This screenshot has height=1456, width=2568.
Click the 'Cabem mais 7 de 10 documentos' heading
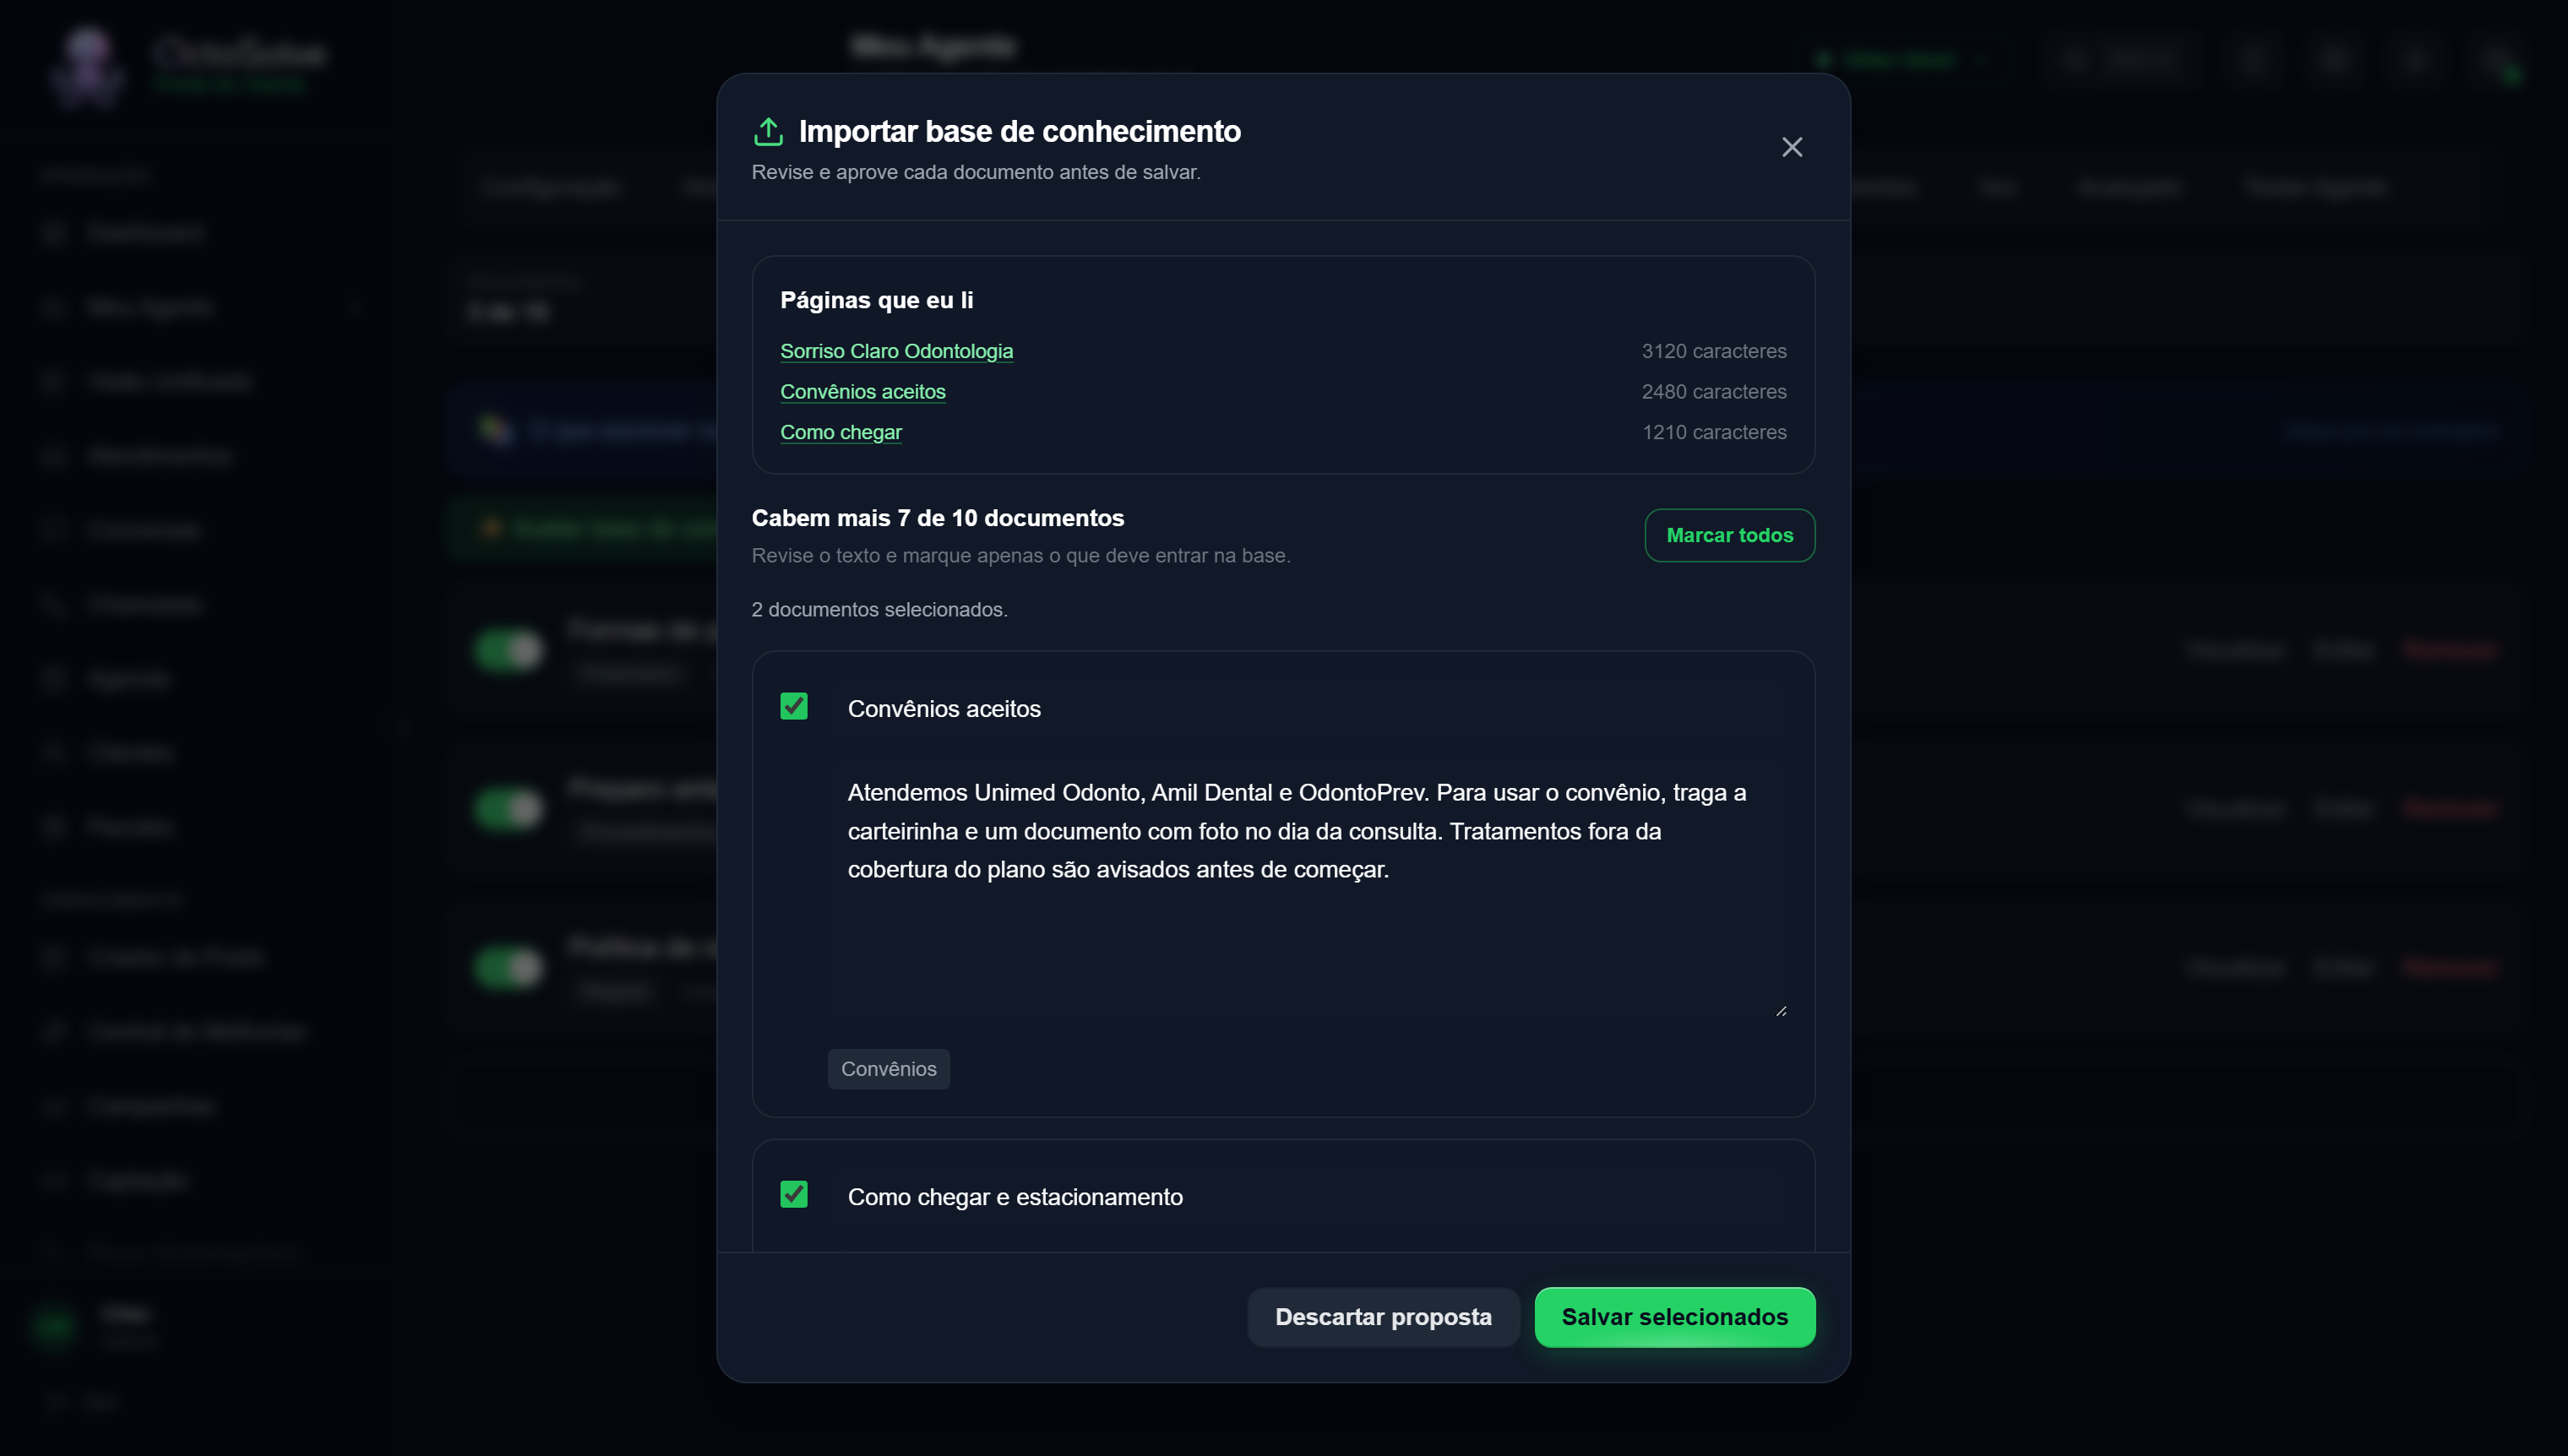[937, 518]
